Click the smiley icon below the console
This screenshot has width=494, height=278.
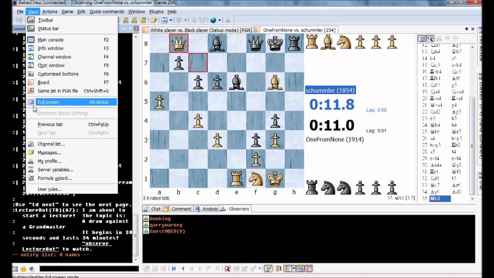click(x=23, y=269)
